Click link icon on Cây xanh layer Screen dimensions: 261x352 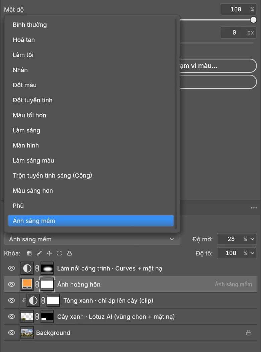37,316
